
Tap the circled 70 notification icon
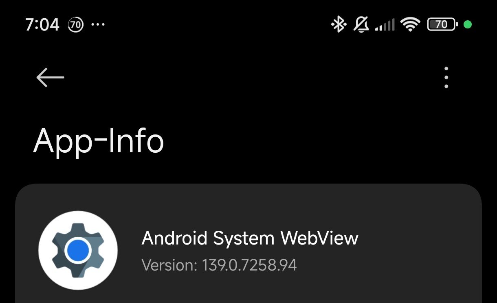[x=75, y=25]
